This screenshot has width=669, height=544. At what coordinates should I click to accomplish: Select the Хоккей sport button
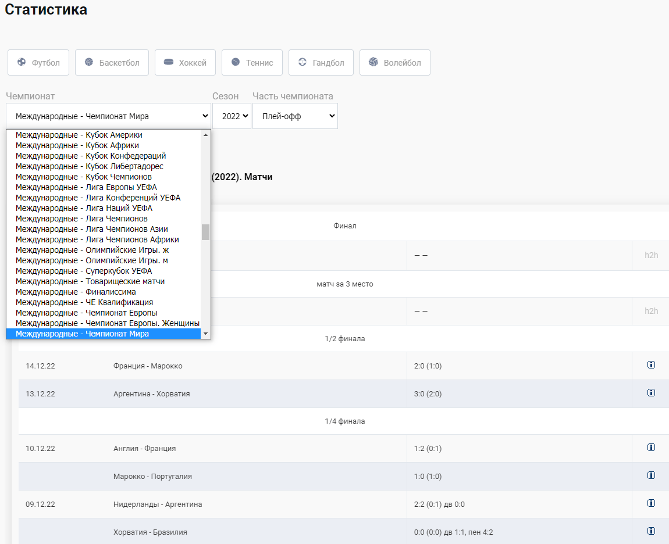pos(185,63)
